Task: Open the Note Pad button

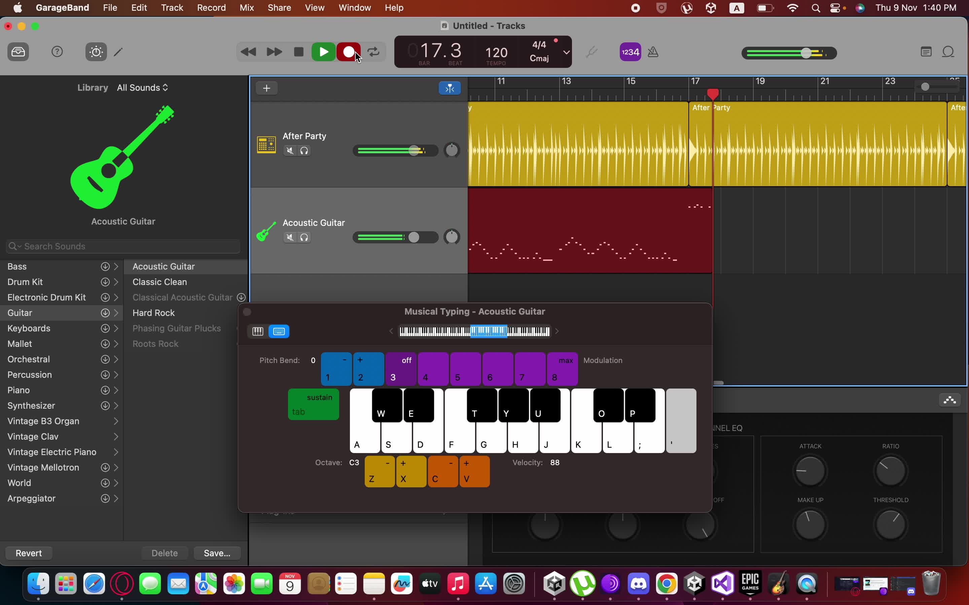Action: (926, 52)
